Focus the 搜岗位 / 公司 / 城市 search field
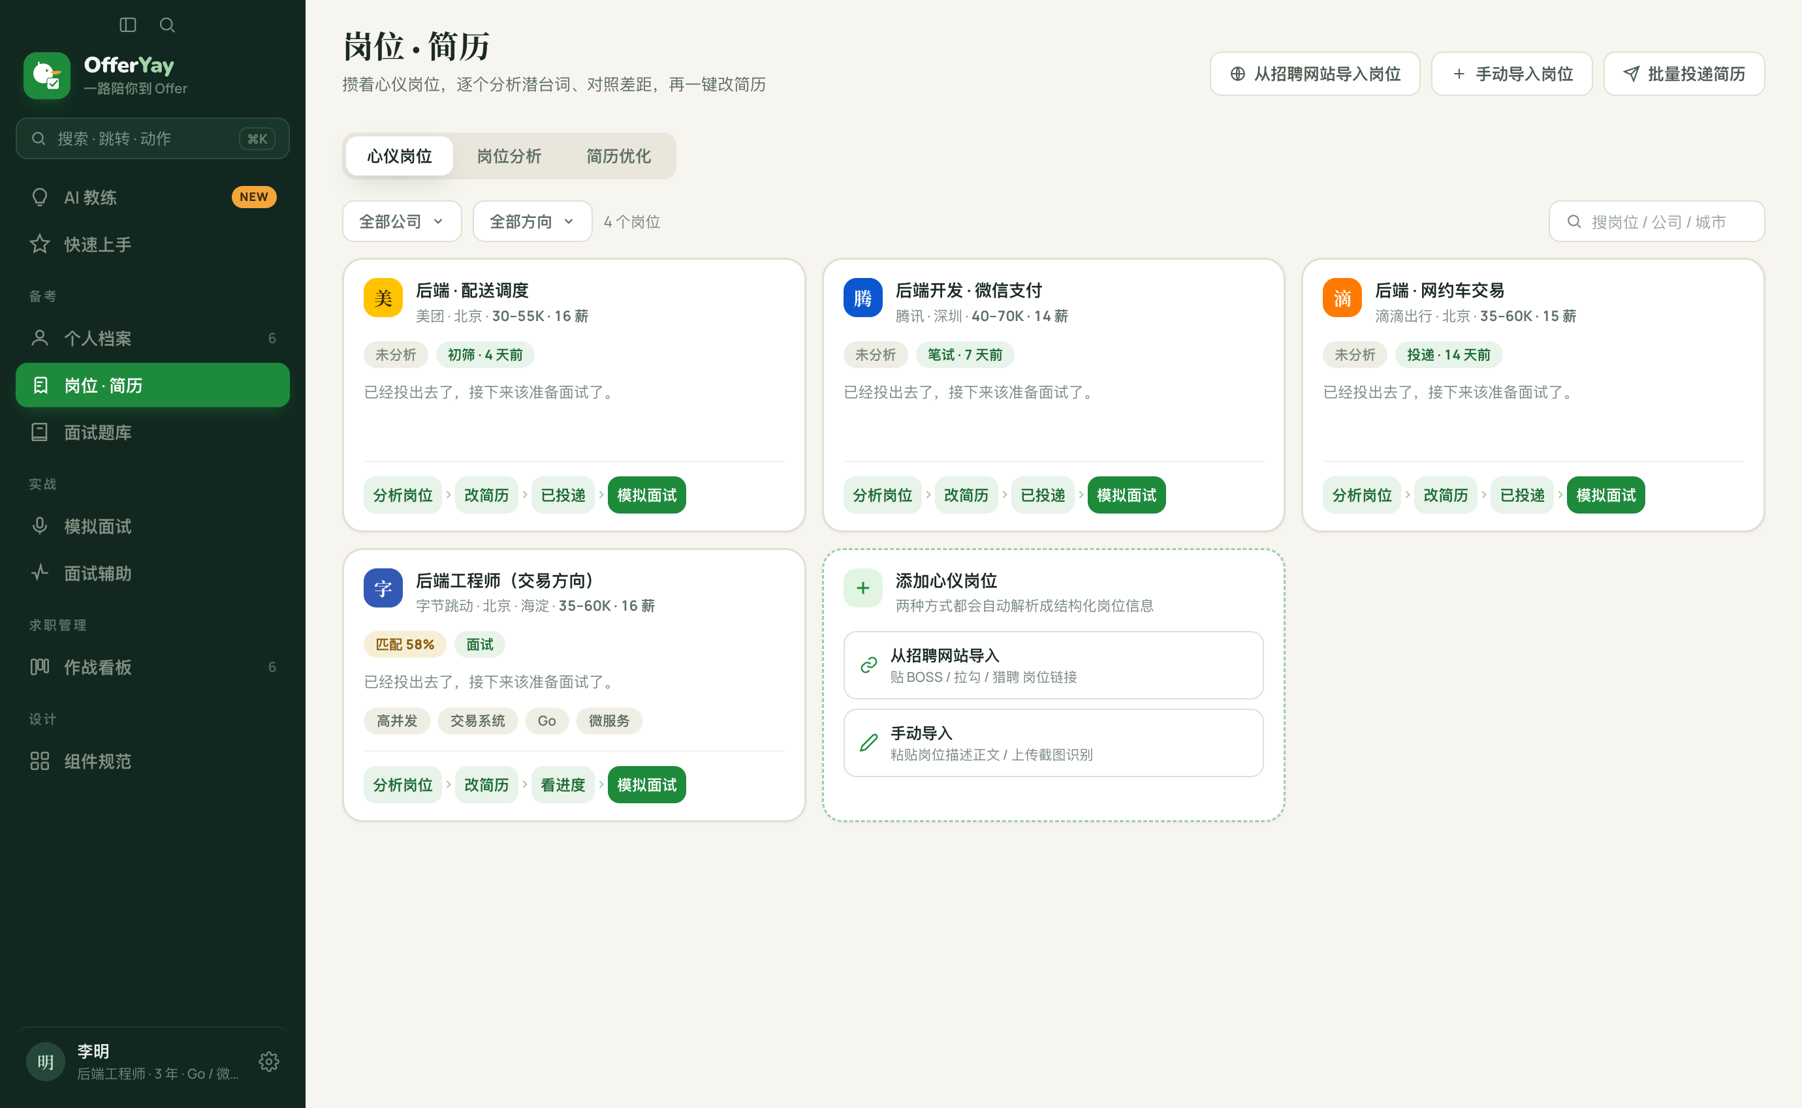This screenshot has width=1802, height=1108. click(x=1656, y=221)
